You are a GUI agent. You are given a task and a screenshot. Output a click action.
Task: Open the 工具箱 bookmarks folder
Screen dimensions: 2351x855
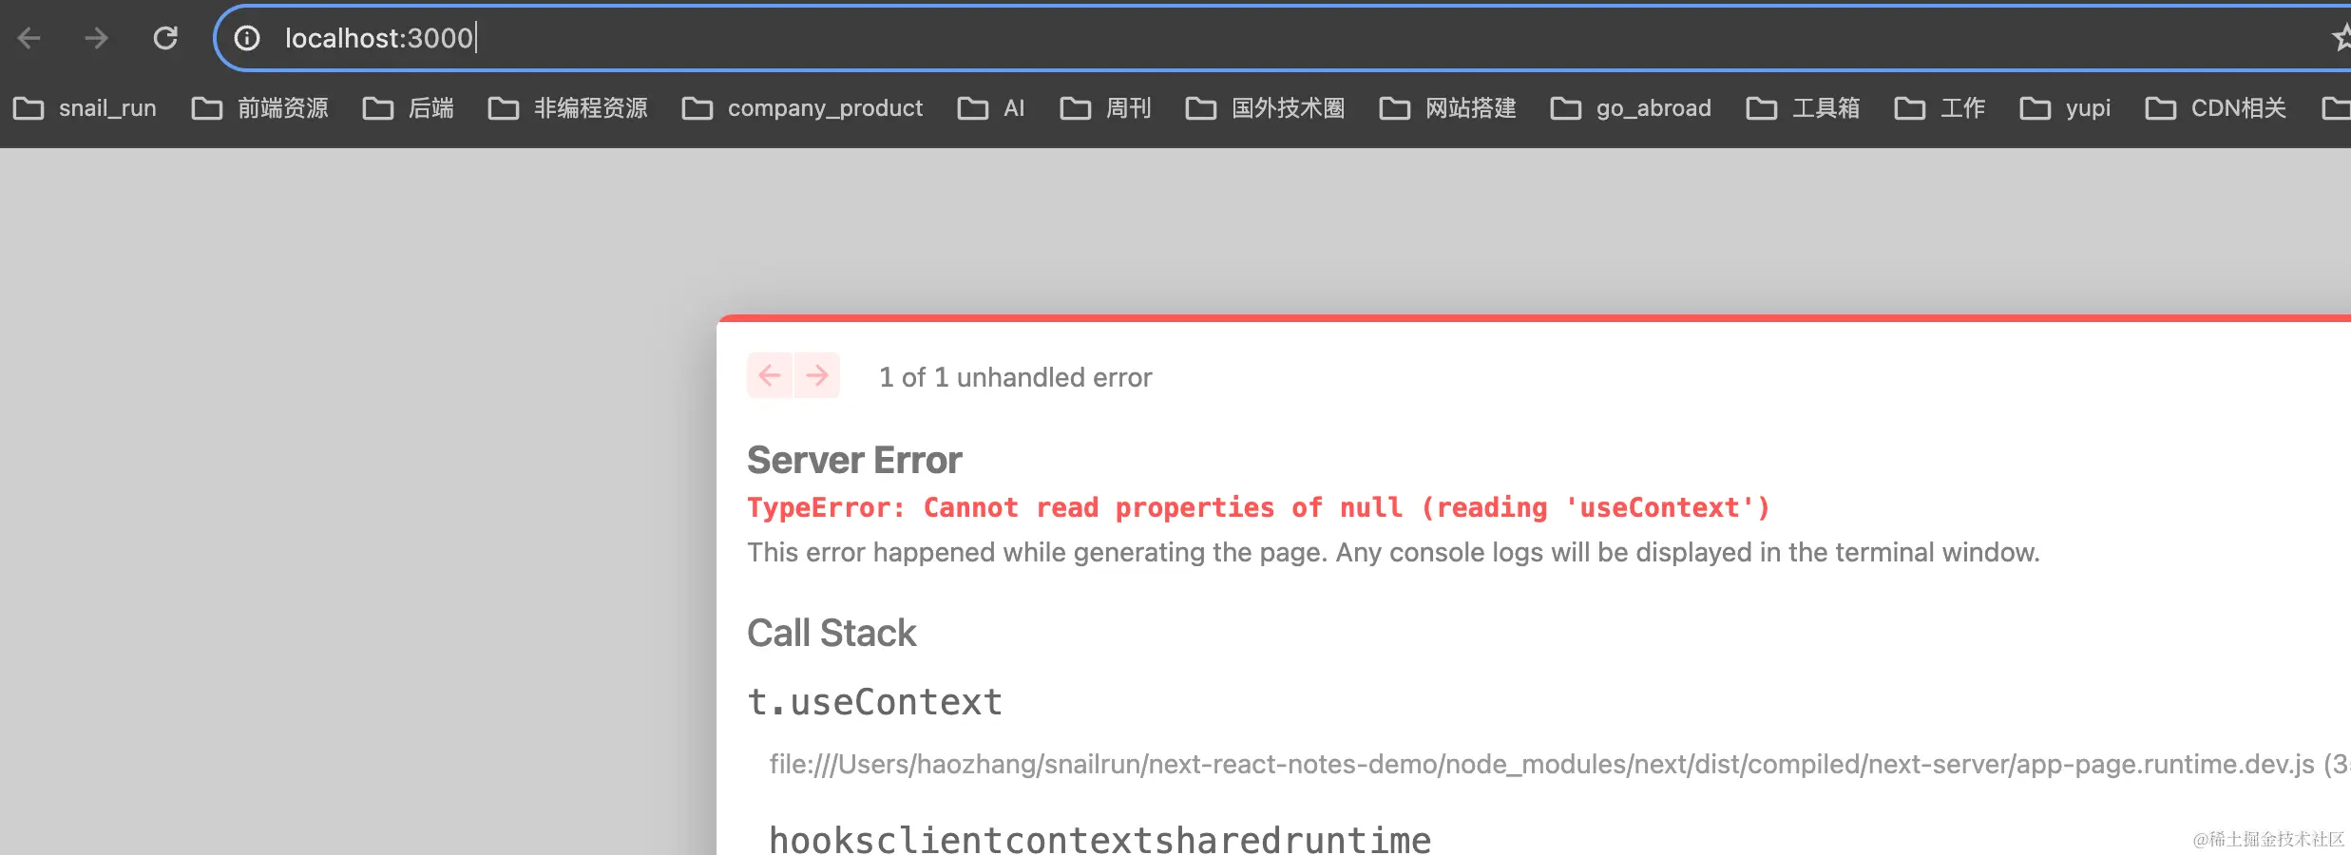[x=1803, y=108]
